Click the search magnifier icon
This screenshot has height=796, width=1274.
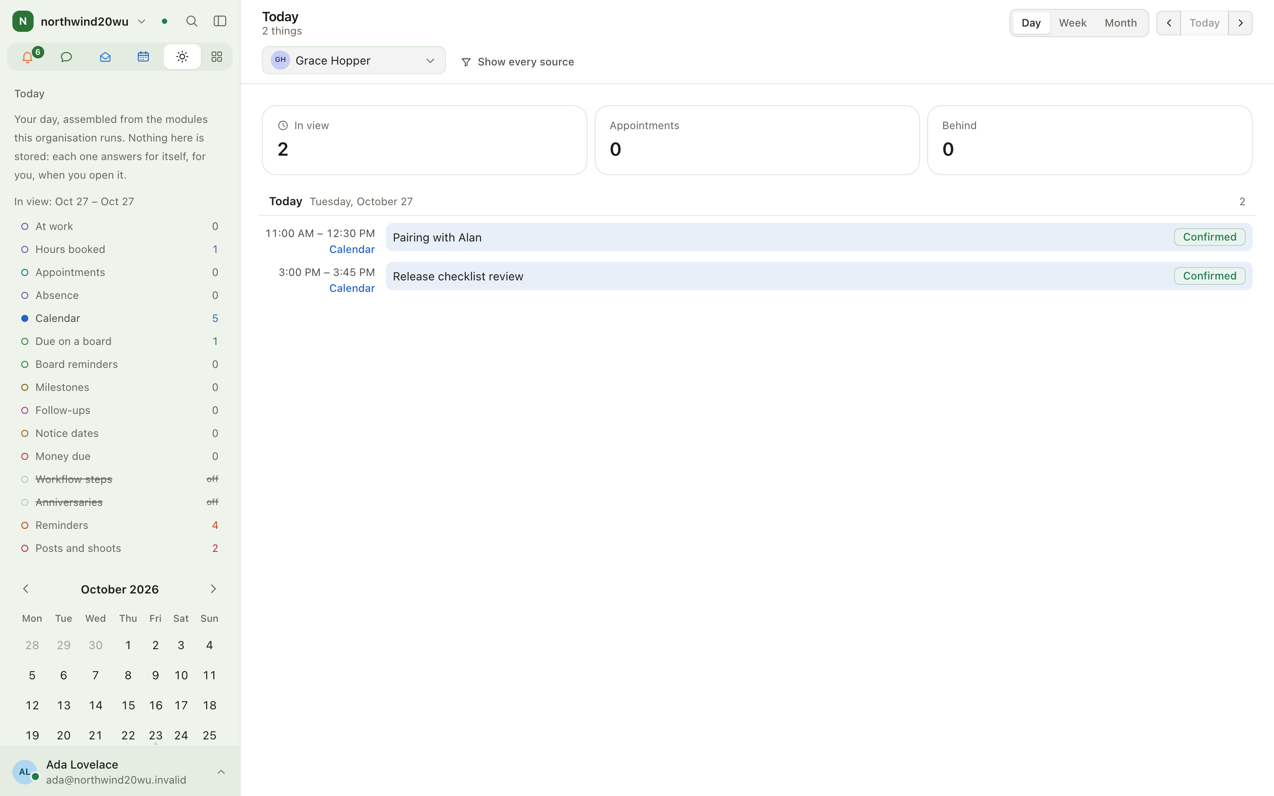[192, 21]
